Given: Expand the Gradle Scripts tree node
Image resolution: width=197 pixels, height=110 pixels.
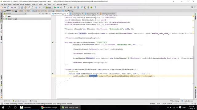Looking at the screenshot, I should pyautogui.click(x=4, y=19).
